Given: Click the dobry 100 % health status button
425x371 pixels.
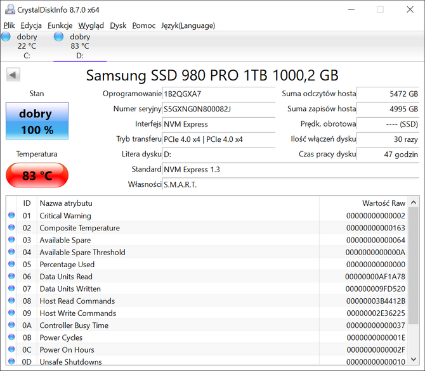Looking at the screenshot, I should pyautogui.click(x=37, y=121).
